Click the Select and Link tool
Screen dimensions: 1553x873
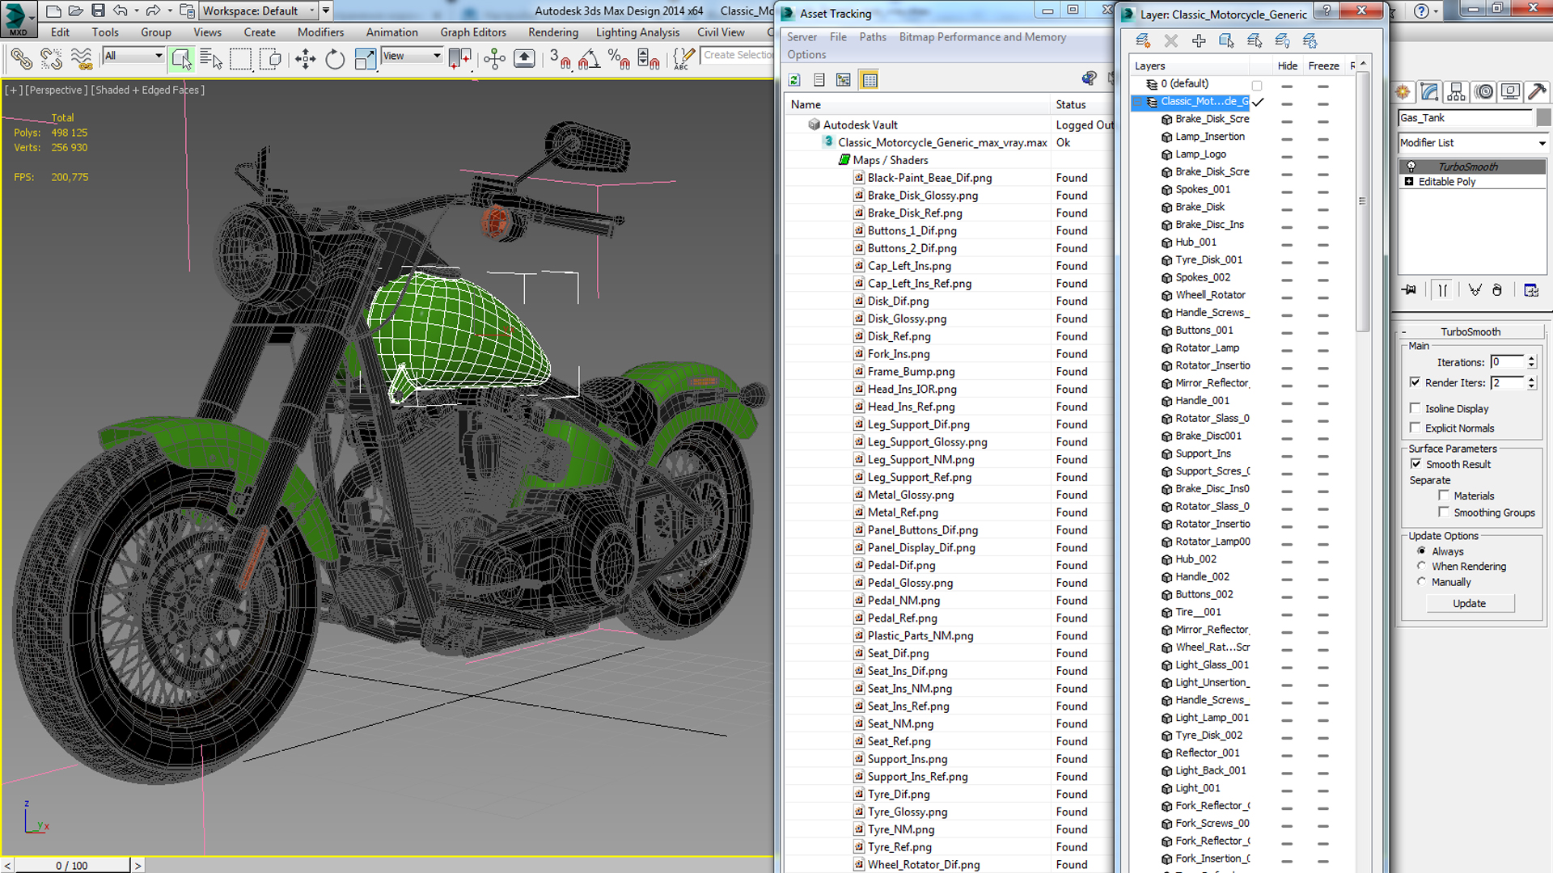click(x=22, y=58)
